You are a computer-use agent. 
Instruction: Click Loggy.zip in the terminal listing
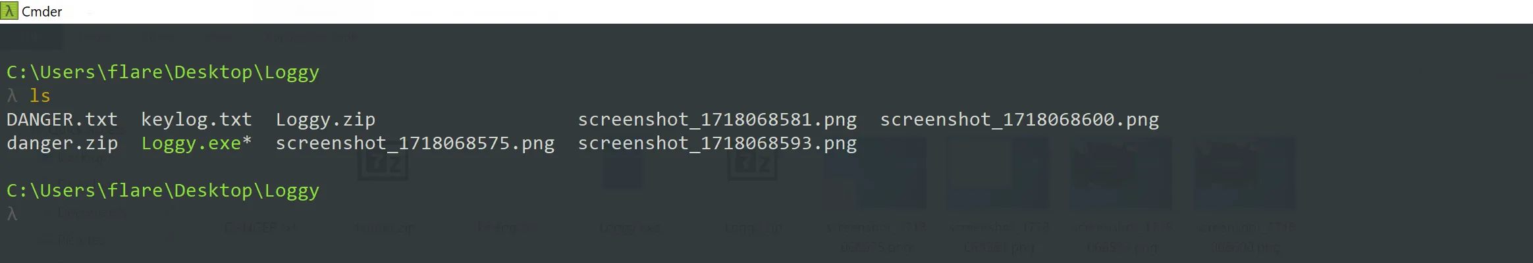(325, 120)
